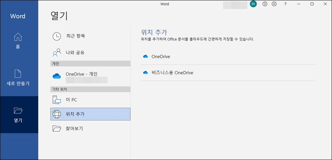332x160 pixels.
Task: Click cloud icon beside 비즈니스용 OneDrive
Action: [x=145, y=73]
